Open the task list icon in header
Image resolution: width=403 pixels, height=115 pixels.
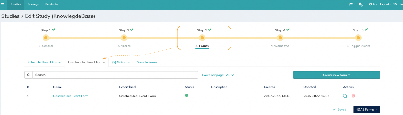coord(351,4)
